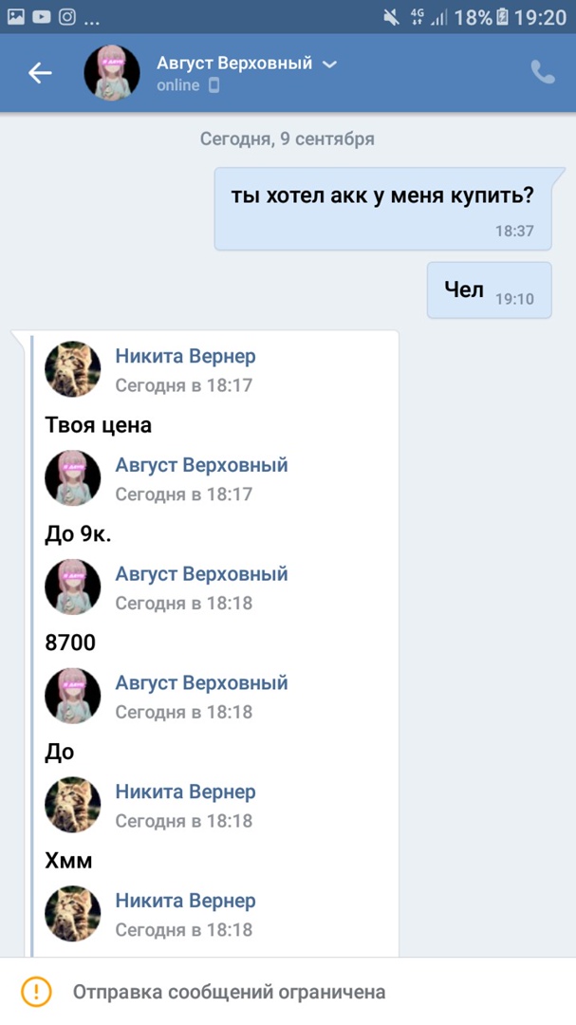The width and height of the screenshot is (576, 1025).
Task: Tap the Instagram notification icon in status bar
Action: [x=67, y=16]
